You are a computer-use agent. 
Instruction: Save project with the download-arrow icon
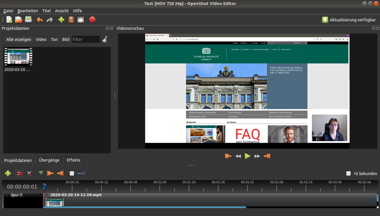pyautogui.click(x=28, y=20)
